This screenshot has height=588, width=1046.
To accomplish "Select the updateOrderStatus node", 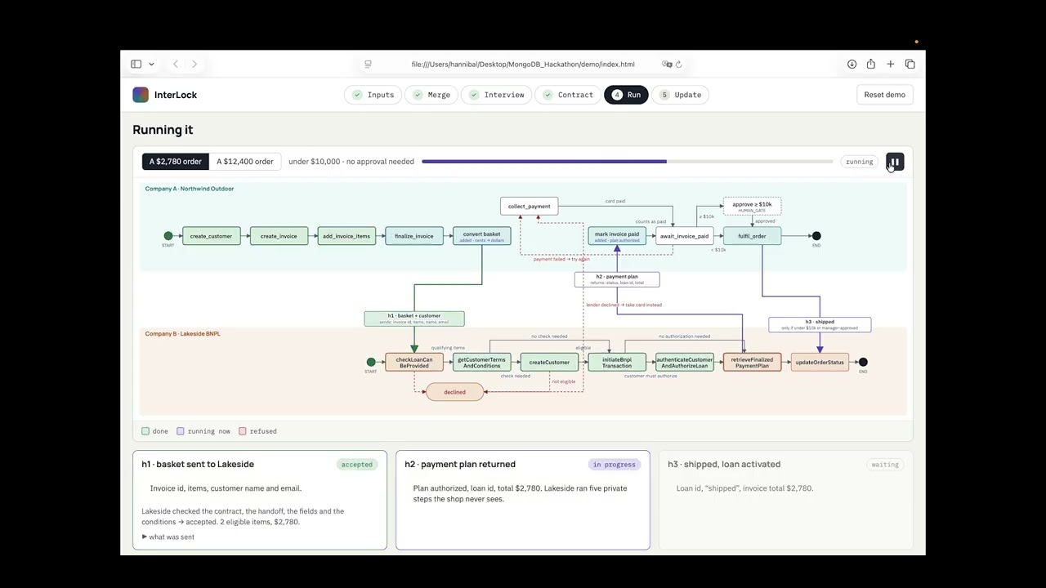I will [820, 362].
